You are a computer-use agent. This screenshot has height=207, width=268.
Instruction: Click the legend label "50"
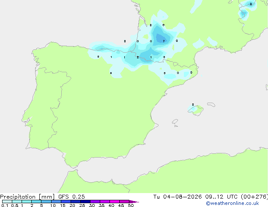tap(131, 205)
